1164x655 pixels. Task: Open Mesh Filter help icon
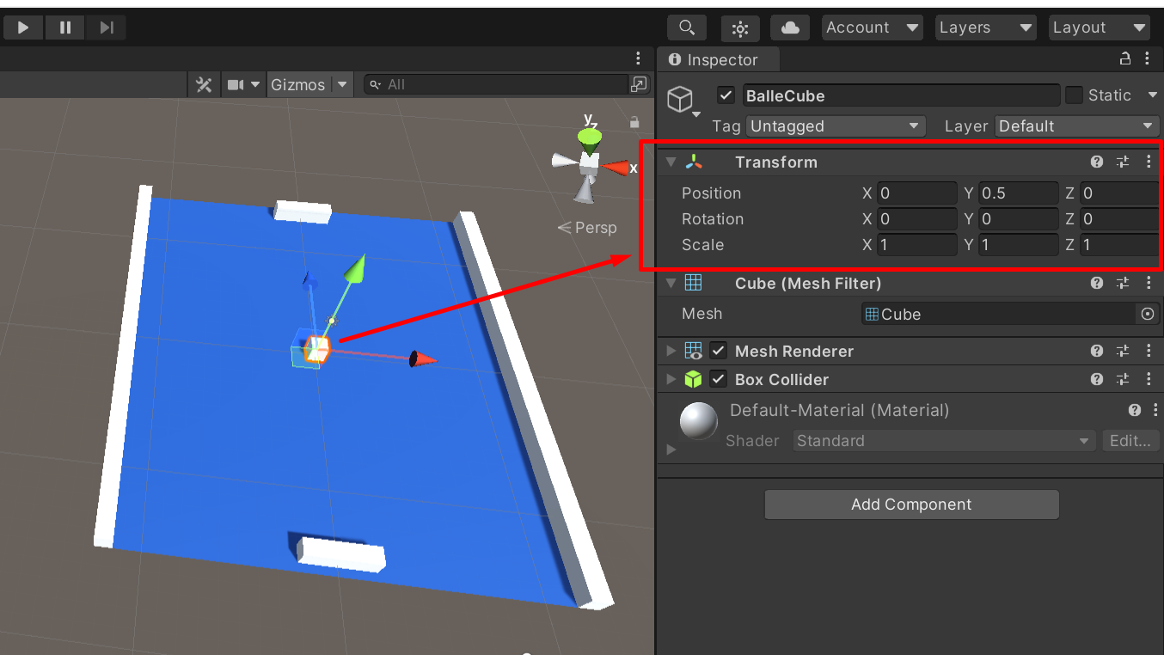click(1097, 283)
